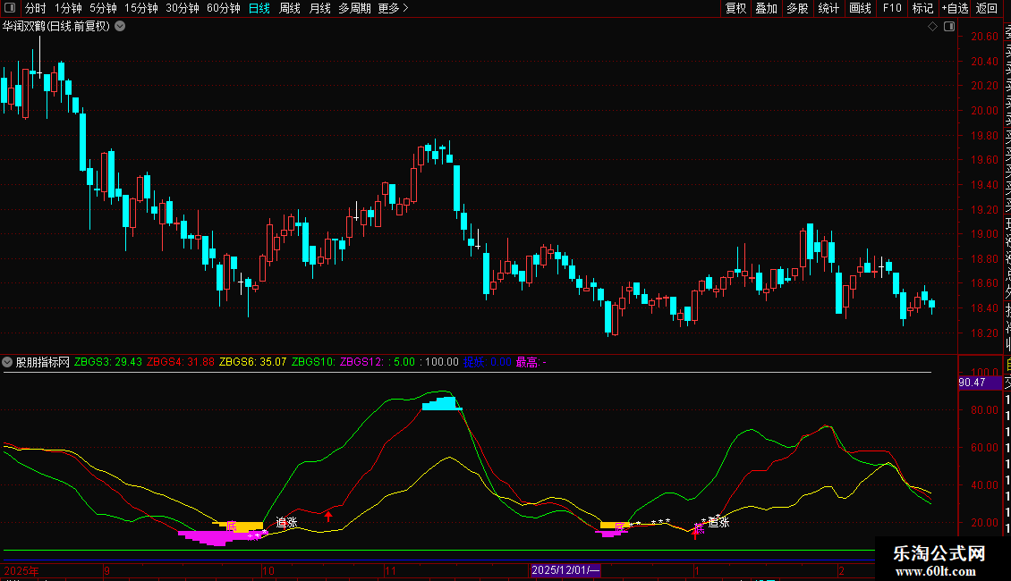Switch to the 分时 intraday view
Screen dimensions: 1011x581
pos(35,8)
